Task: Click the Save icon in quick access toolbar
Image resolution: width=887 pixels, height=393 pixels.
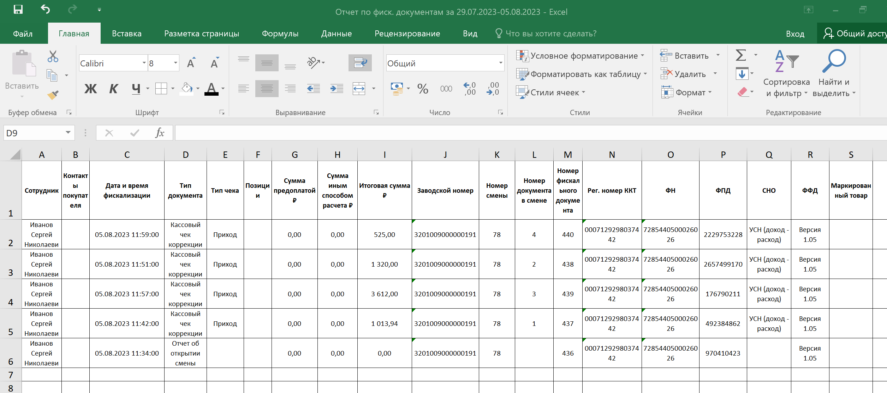Action: (18, 10)
